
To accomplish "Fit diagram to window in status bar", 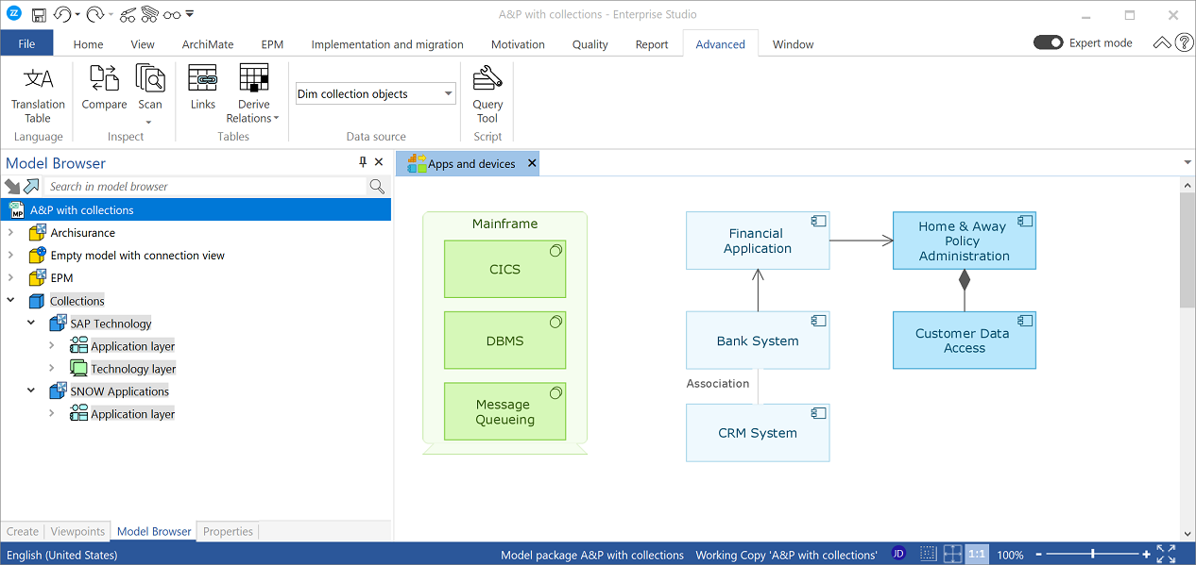I will click(x=1166, y=555).
